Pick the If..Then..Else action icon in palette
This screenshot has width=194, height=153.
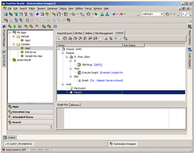pyautogui.click(x=70, y=39)
